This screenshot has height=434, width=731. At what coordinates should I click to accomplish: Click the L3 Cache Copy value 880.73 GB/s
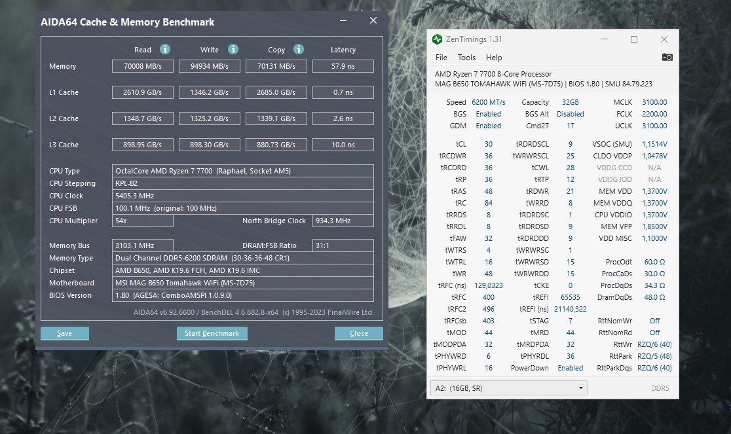point(276,145)
